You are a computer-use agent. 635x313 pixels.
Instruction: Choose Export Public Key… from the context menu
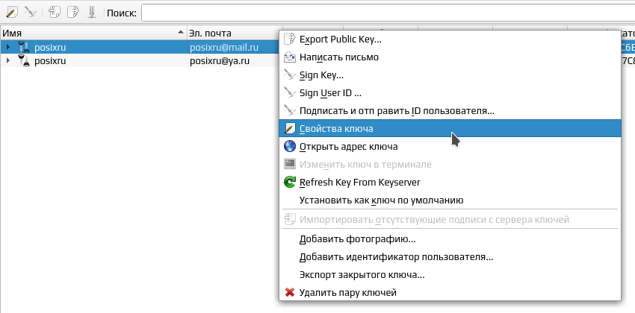click(450, 39)
